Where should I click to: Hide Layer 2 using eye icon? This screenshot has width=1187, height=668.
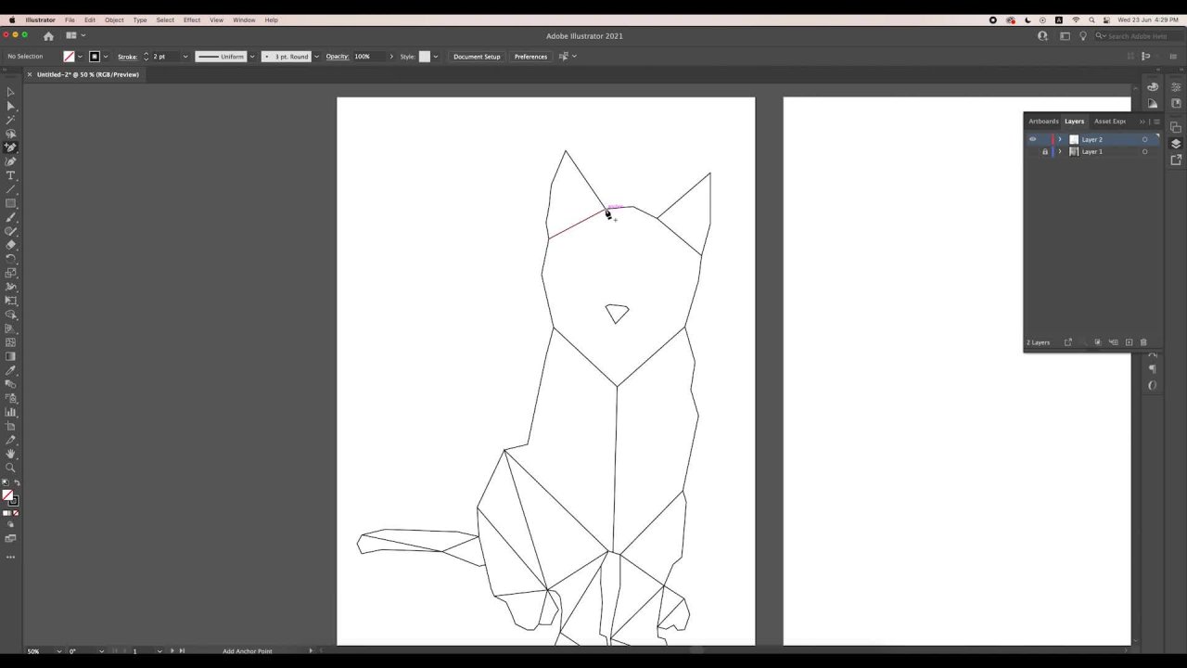point(1032,139)
